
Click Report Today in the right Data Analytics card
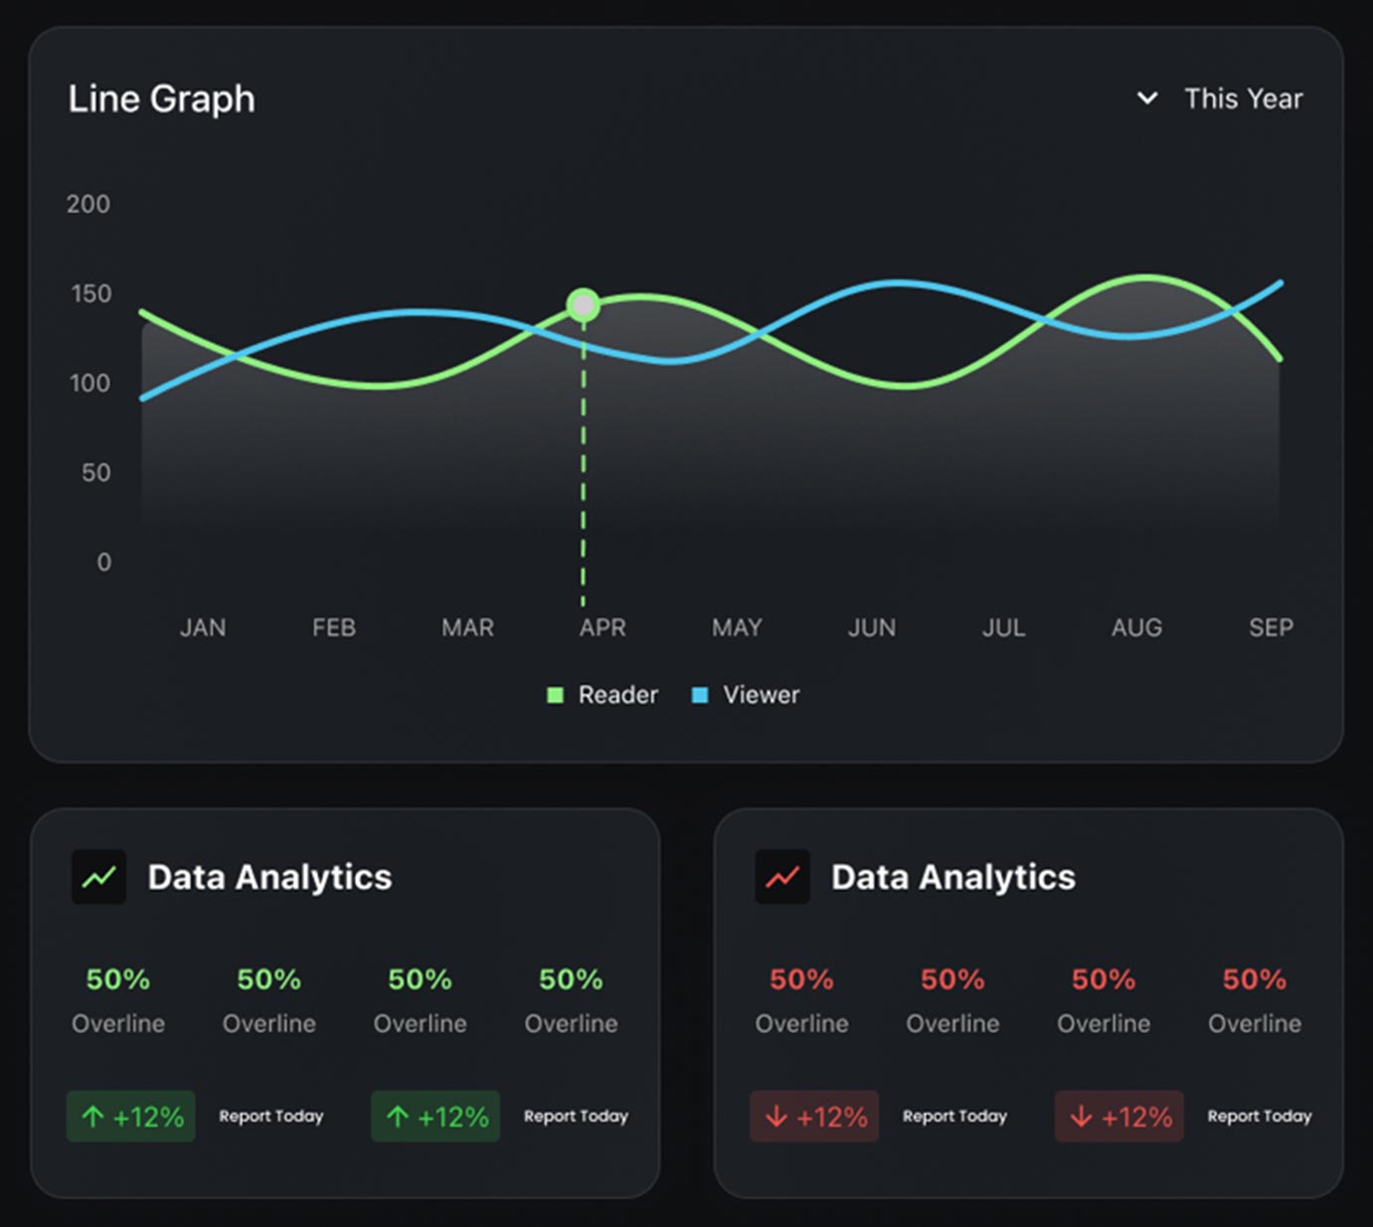[953, 1117]
